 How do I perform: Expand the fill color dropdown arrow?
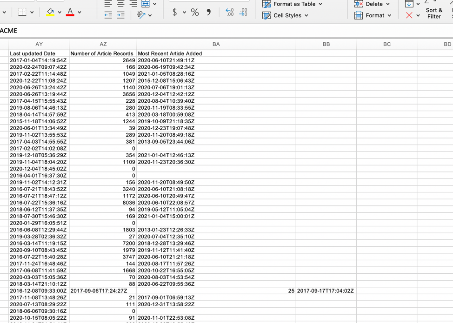click(x=60, y=12)
